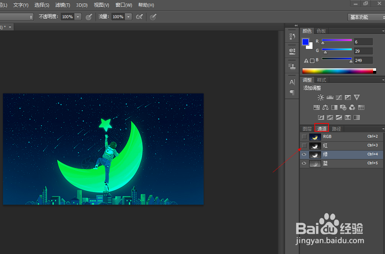Open the Clone Source stamp panel icon

coord(292,67)
